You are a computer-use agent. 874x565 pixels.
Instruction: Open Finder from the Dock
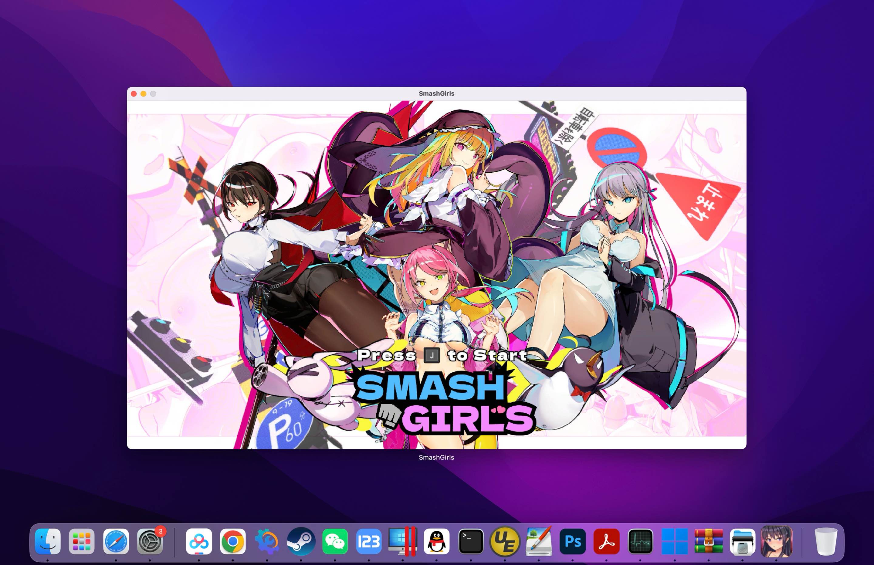48,541
